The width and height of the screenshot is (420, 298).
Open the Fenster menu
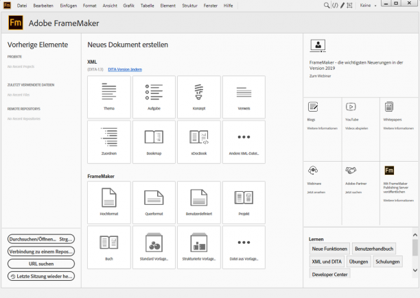pyautogui.click(x=211, y=5)
